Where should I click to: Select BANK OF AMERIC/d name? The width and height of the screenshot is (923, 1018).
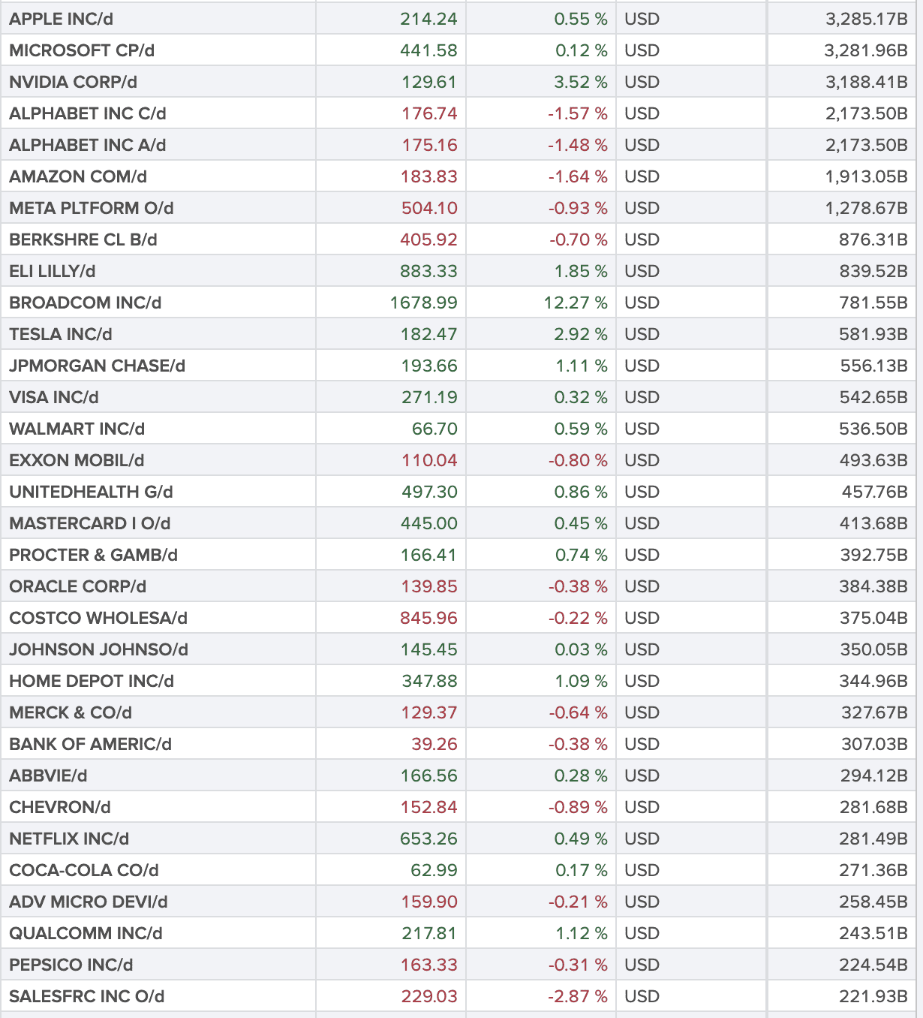[91, 744]
